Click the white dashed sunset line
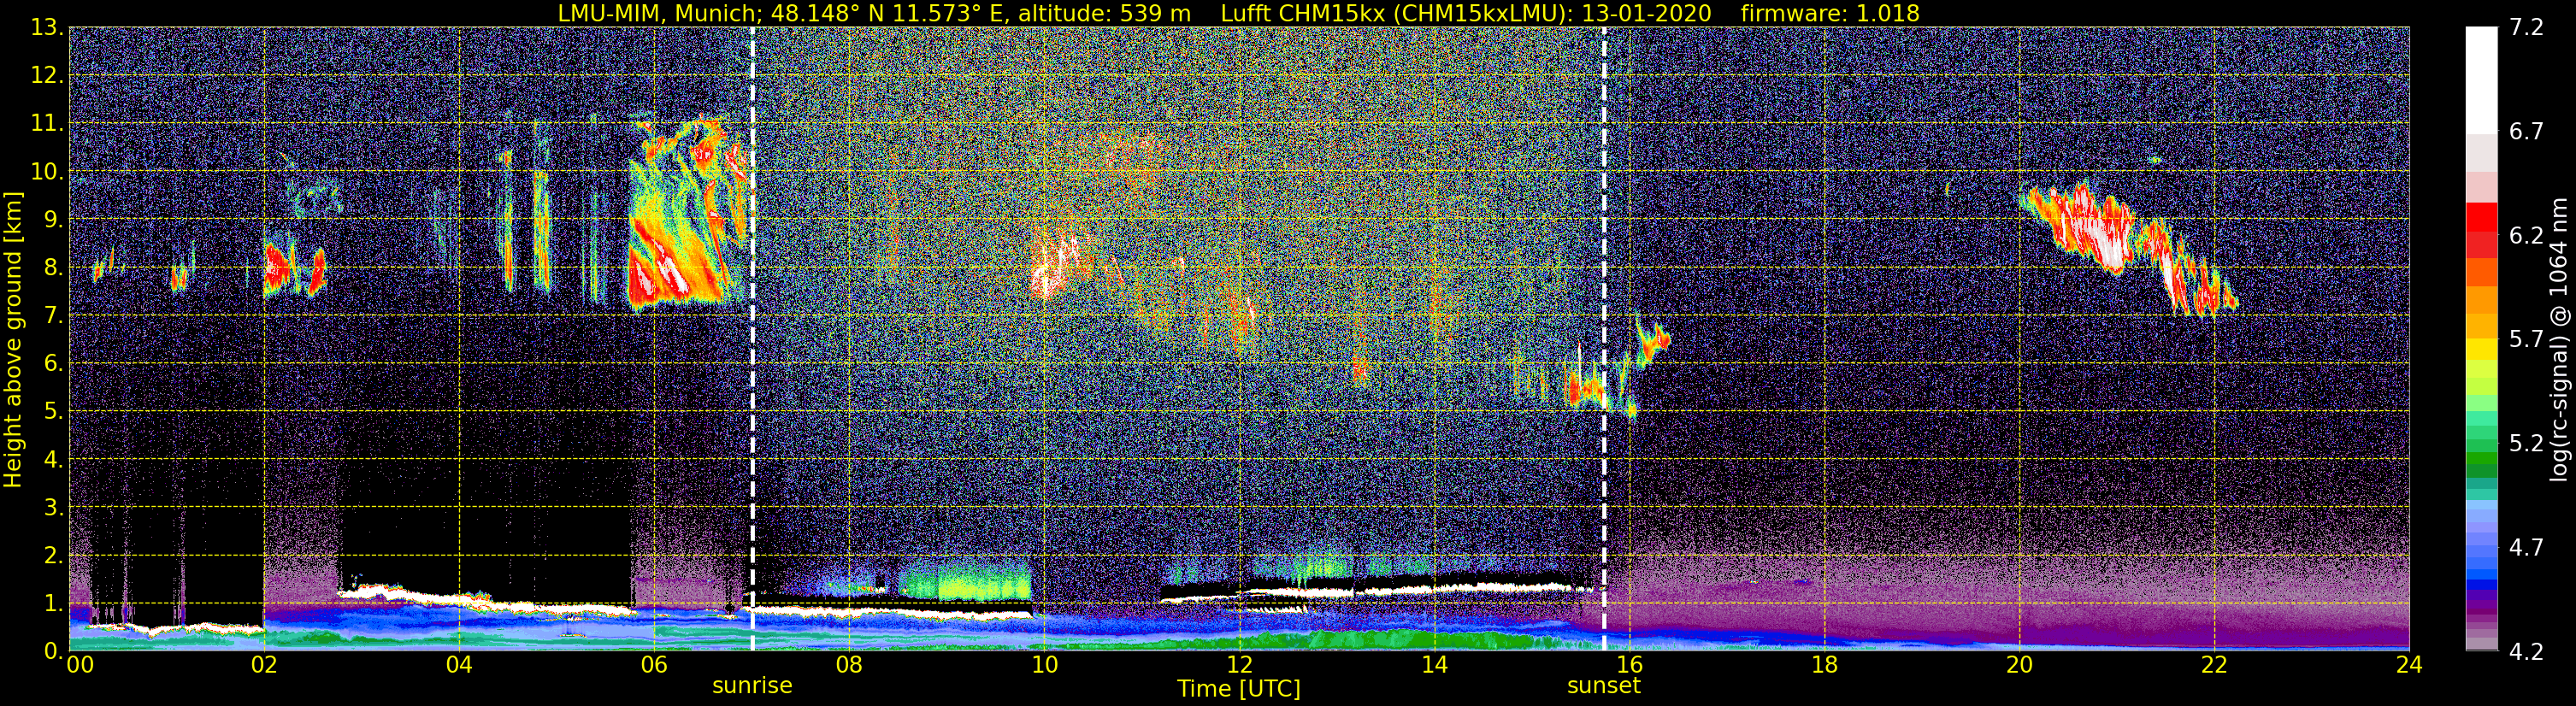The height and width of the screenshot is (706, 2576). pyautogui.click(x=1604, y=339)
